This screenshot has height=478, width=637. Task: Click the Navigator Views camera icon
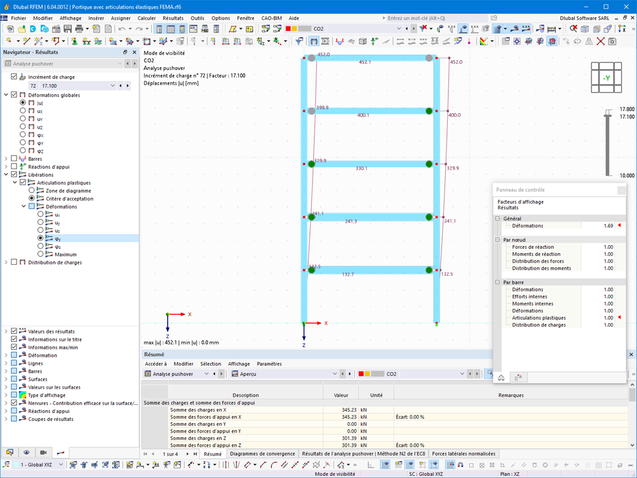[x=43, y=452]
